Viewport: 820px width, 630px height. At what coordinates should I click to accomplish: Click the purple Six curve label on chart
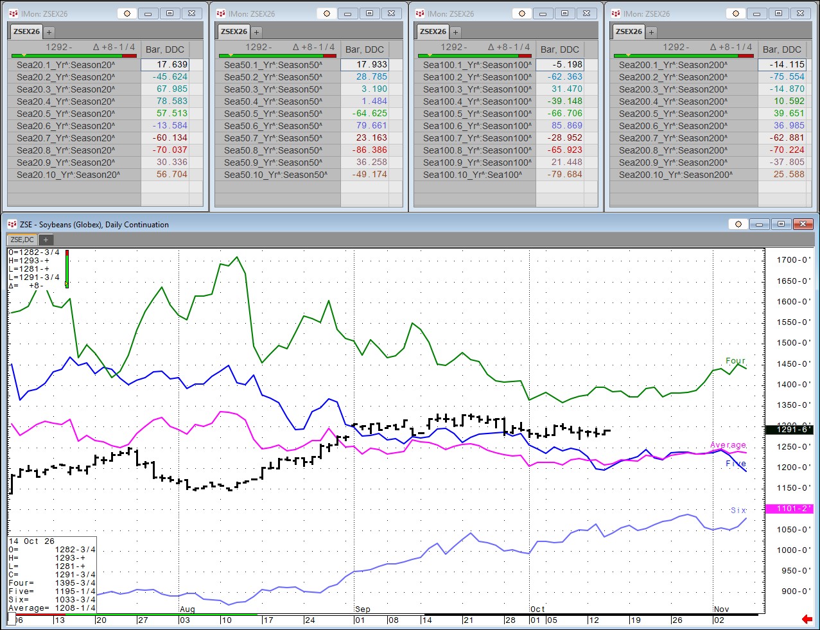point(738,511)
